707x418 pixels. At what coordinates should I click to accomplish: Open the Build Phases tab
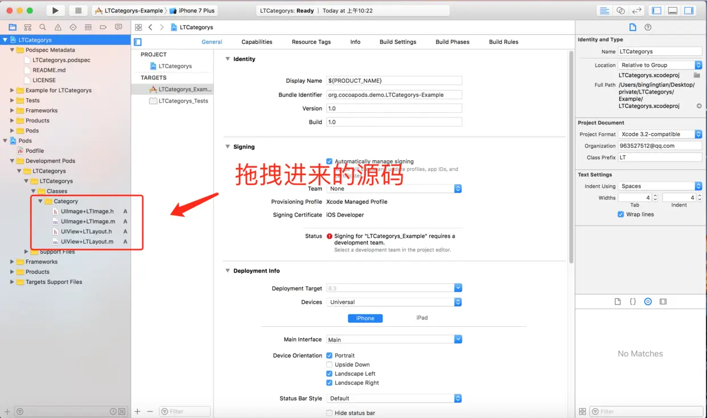[x=453, y=42]
